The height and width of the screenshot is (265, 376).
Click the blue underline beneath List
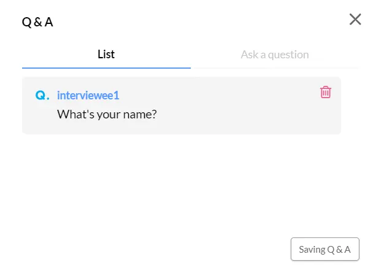point(106,67)
